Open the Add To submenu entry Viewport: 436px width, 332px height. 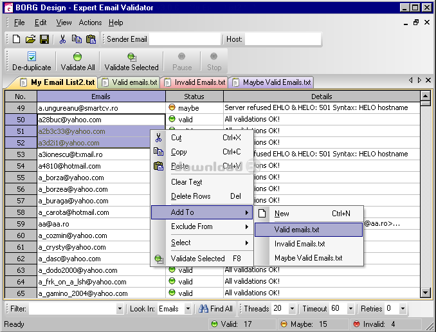(202, 212)
